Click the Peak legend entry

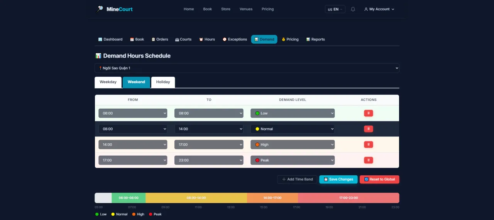(x=155, y=214)
